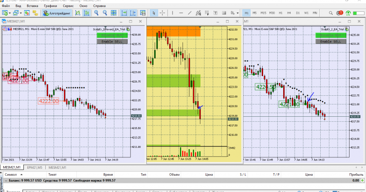Expand the new chart dropdown arrow
Image resolution: width=366 pixels, height=192 pixels.
pos(10,13)
